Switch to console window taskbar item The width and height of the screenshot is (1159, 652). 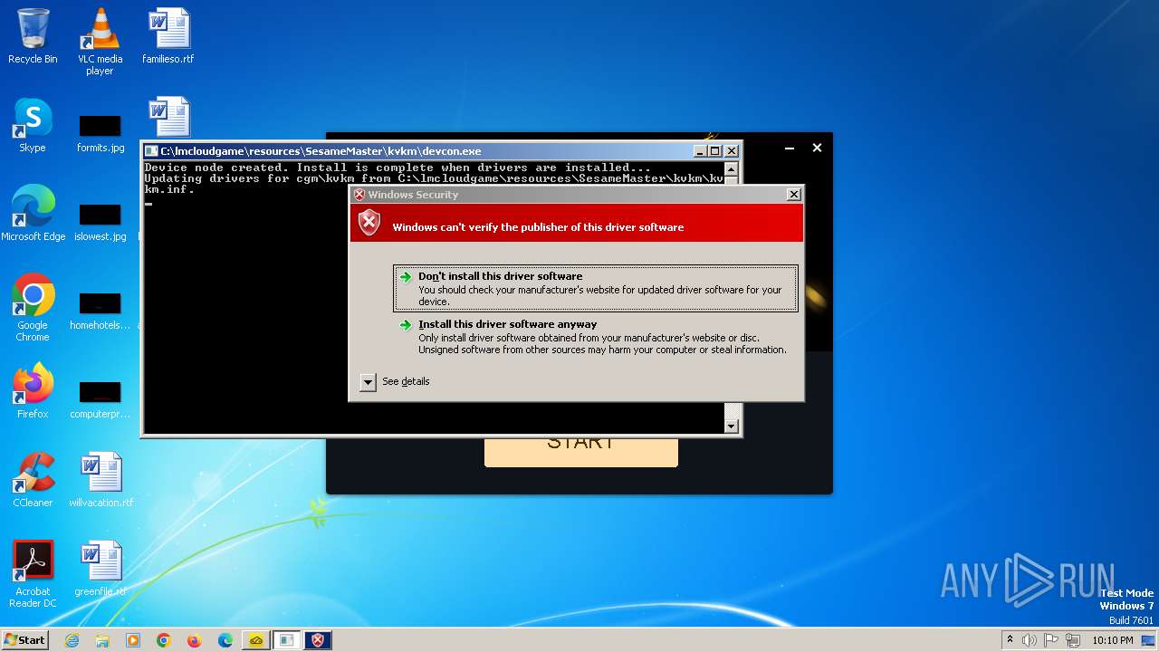[287, 640]
